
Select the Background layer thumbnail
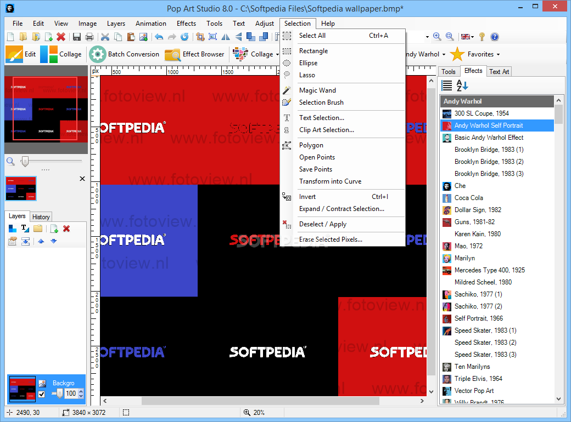[22, 389]
